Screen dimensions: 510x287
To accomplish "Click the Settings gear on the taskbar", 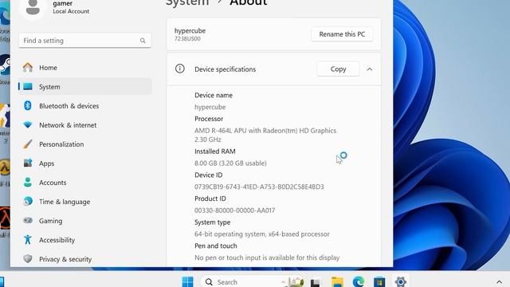I will coord(400,281).
